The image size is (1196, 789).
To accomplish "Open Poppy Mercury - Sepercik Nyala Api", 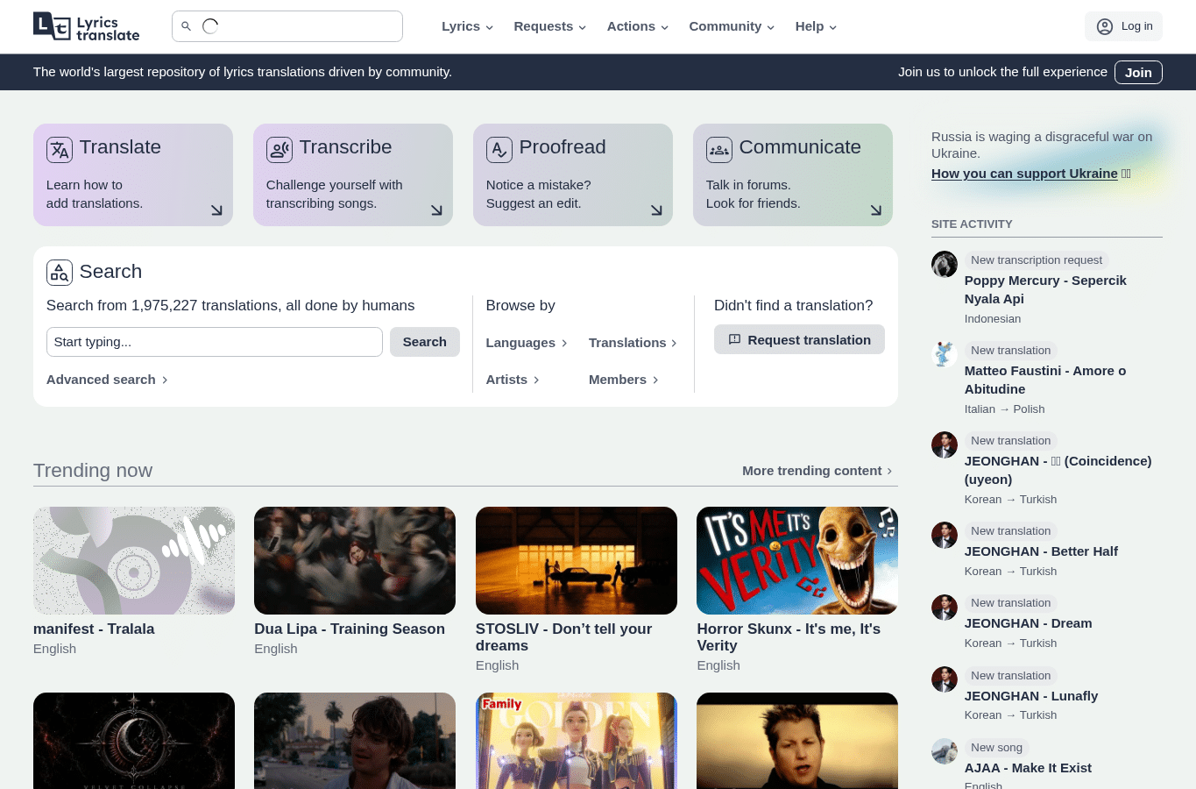I will click(x=1045, y=289).
